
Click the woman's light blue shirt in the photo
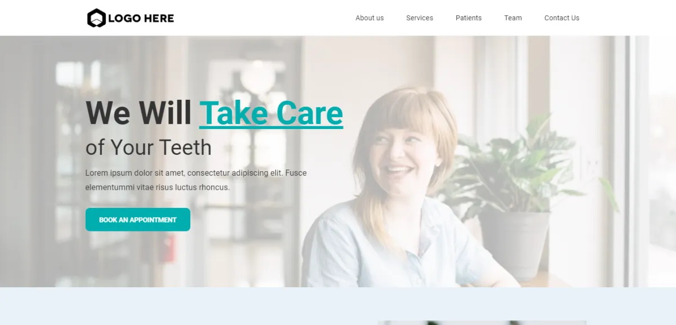[389, 248]
